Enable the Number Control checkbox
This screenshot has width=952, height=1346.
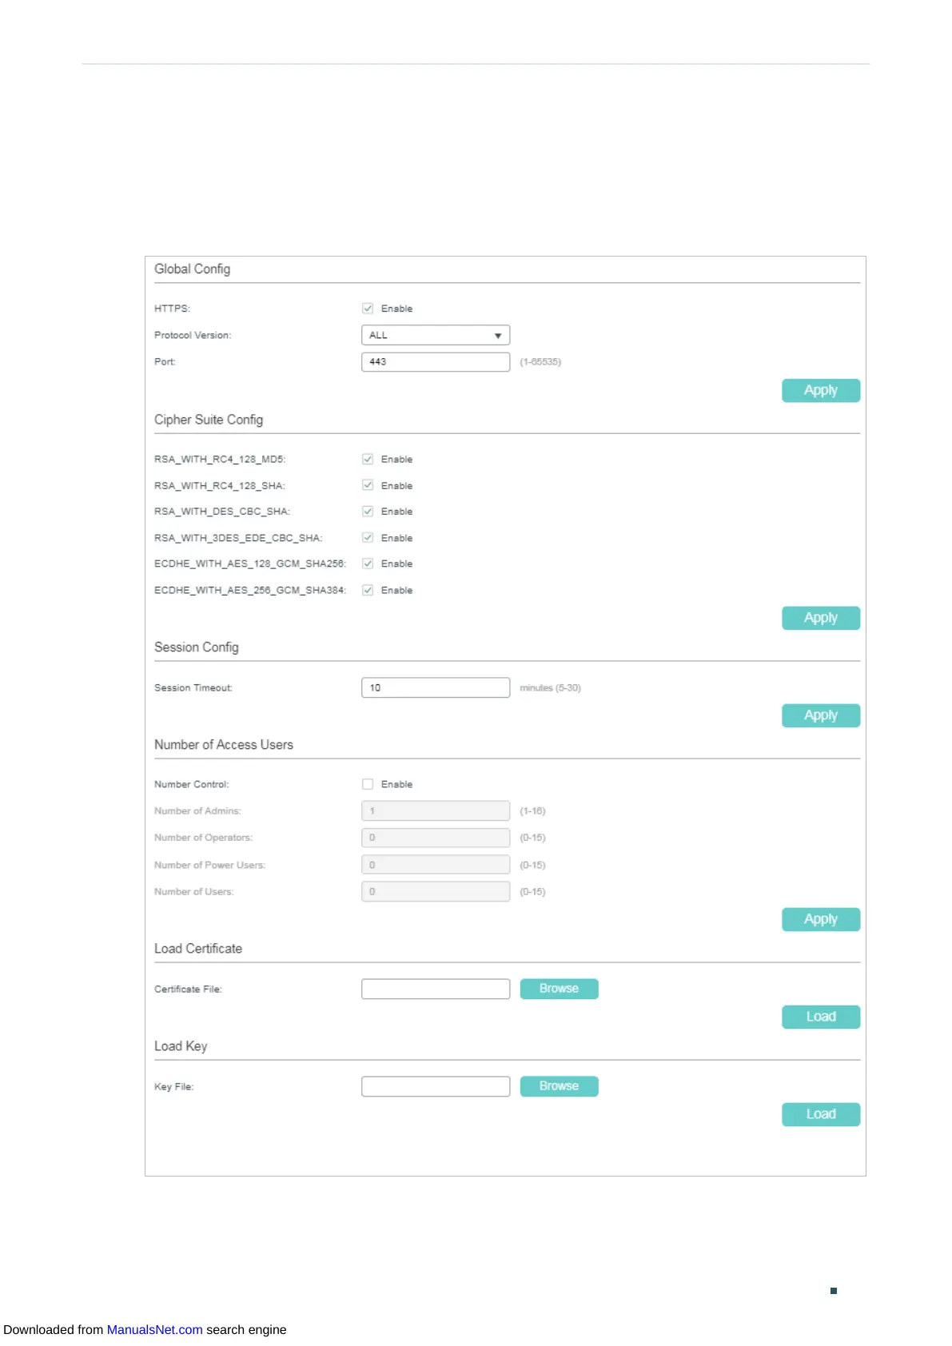368,784
